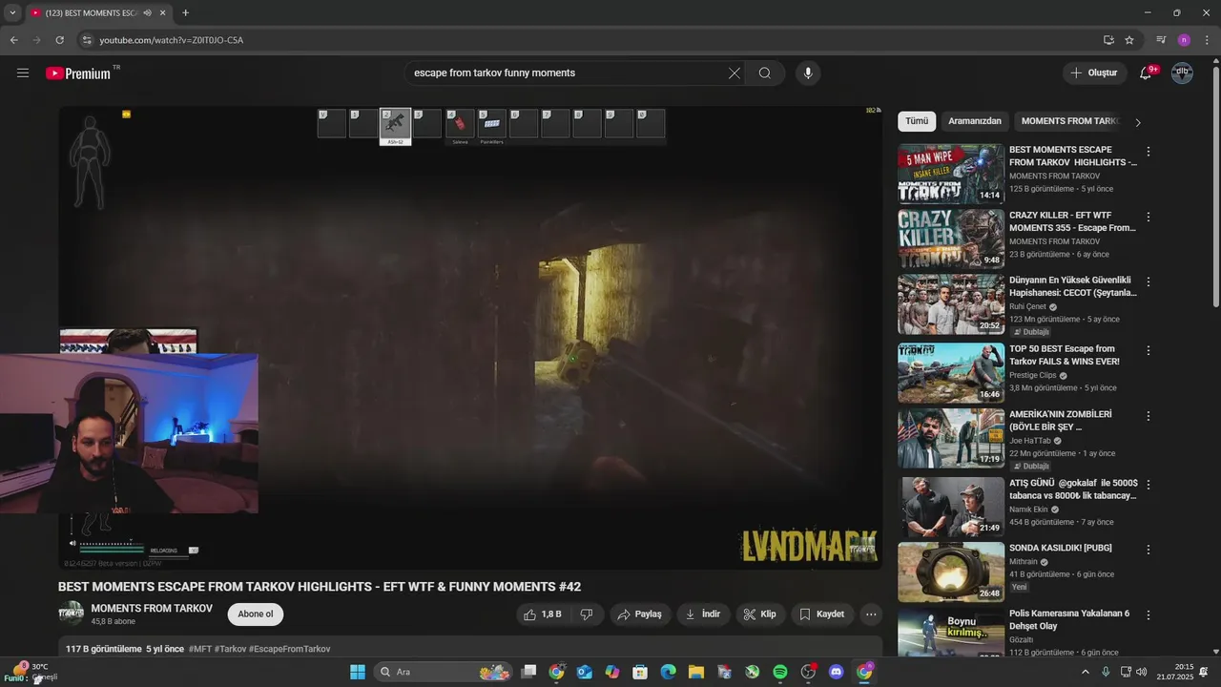The width and height of the screenshot is (1221, 687).
Task: Open Spotify from taskbar
Action: (780, 672)
